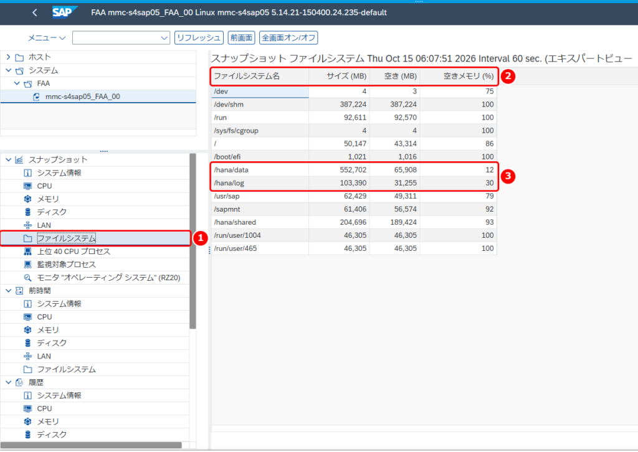Click the 監視対象プロセス icon

[27, 265]
